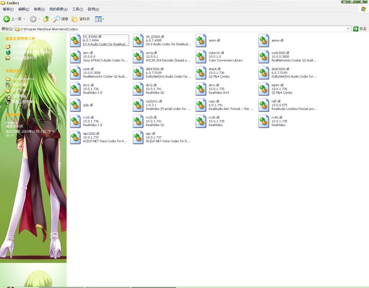
Task: Select the ralf.dll RealAudio Lossless file
Action: (264, 105)
